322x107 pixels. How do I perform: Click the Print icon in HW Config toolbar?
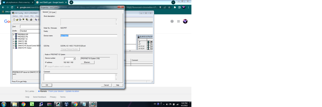click(31, 19)
